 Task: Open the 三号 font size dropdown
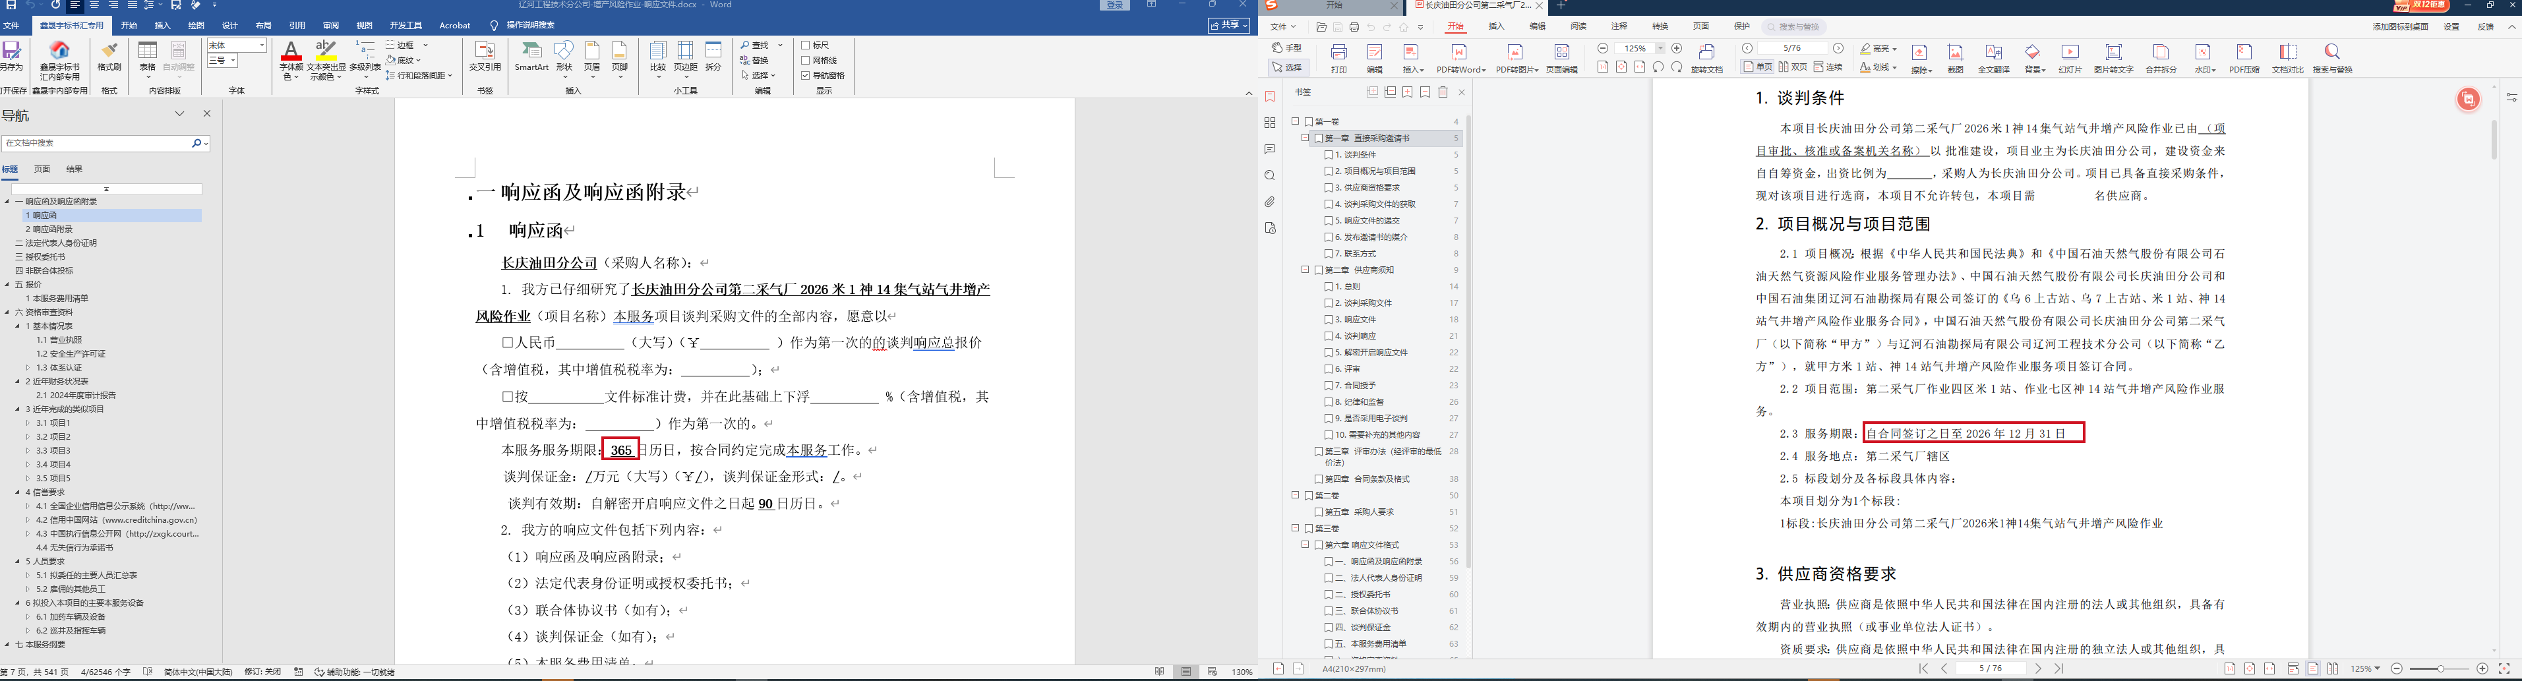coord(232,61)
